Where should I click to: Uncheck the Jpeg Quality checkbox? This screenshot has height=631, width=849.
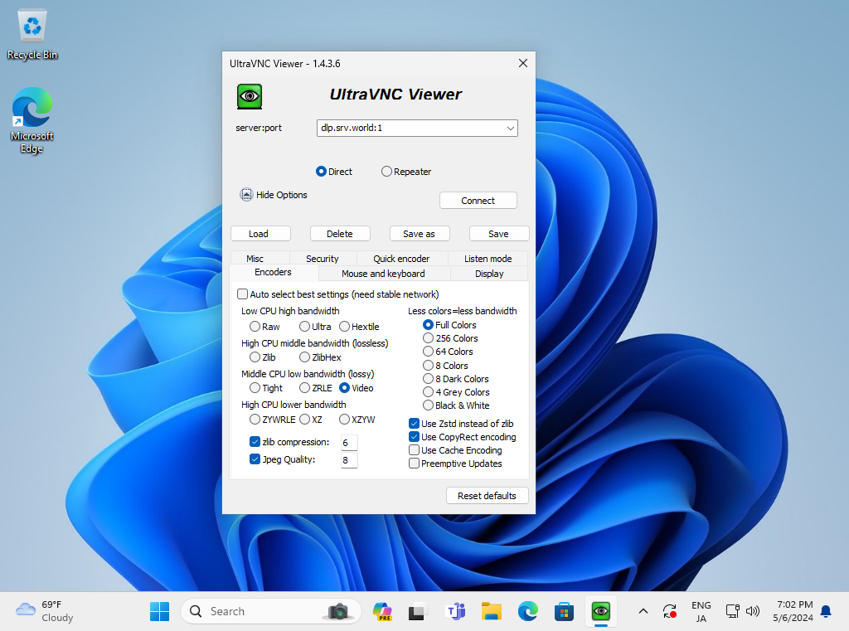(255, 459)
